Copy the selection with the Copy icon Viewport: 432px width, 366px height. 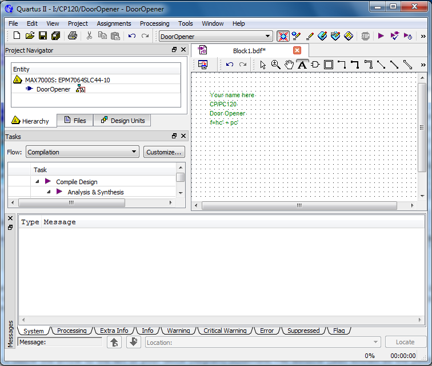pyautogui.click(x=102, y=36)
